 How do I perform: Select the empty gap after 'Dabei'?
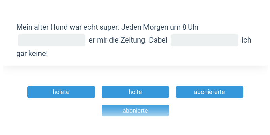pyautogui.click(x=205, y=40)
